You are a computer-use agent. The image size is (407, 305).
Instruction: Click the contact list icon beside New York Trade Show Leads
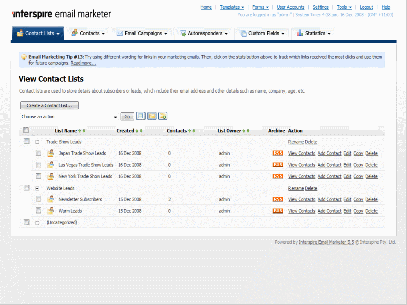click(x=50, y=176)
